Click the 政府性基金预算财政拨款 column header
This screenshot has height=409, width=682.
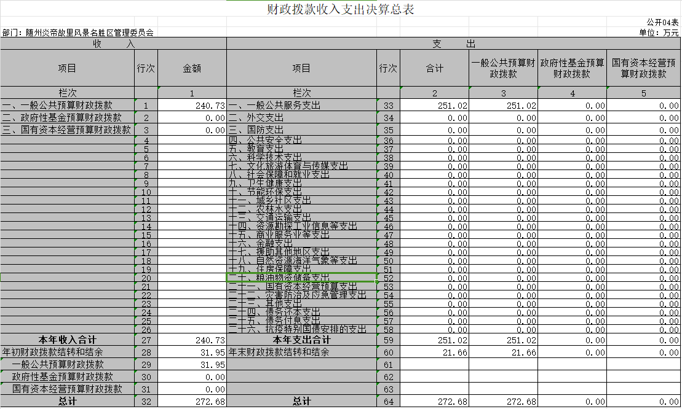point(572,68)
